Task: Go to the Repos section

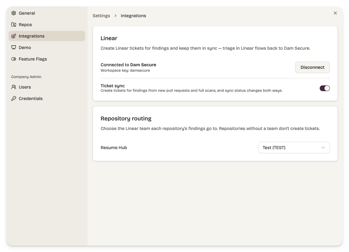Action: (47, 25)
